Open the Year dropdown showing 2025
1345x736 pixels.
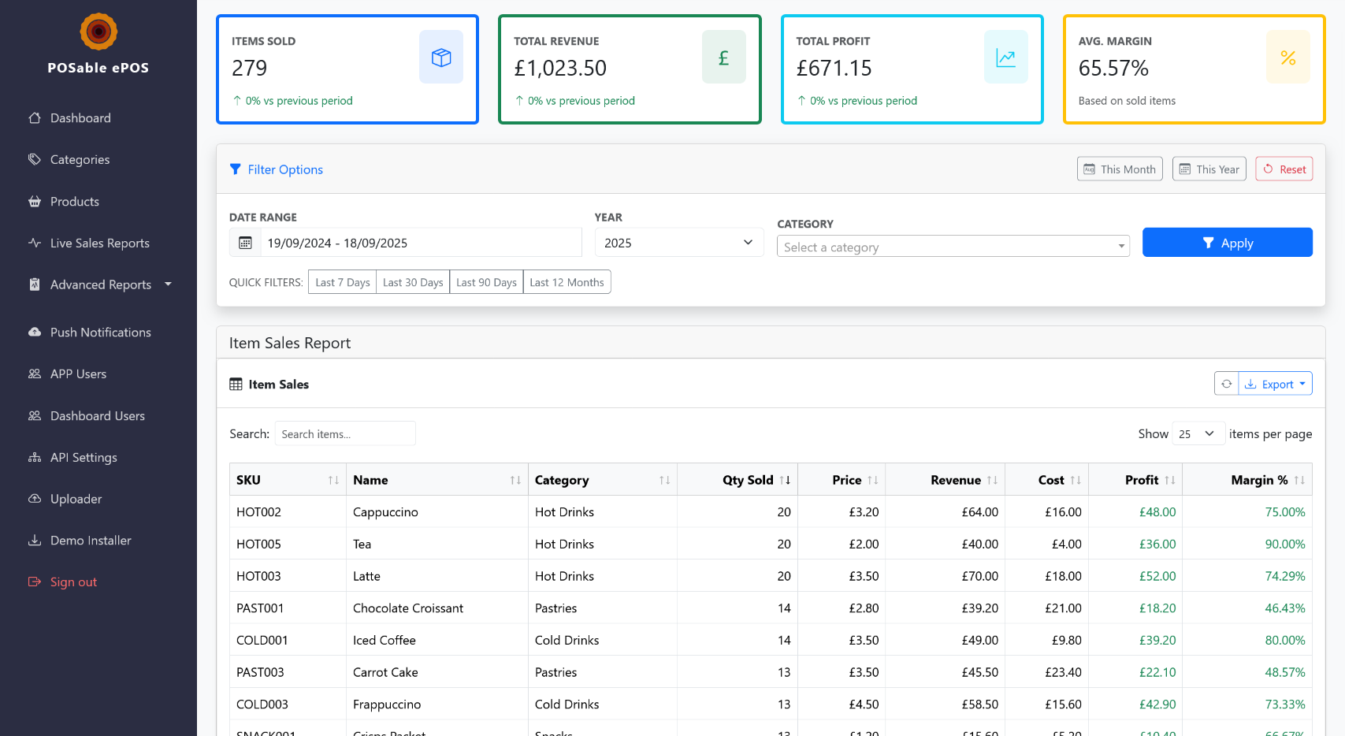pyautogui.click(x=678, y=243)
